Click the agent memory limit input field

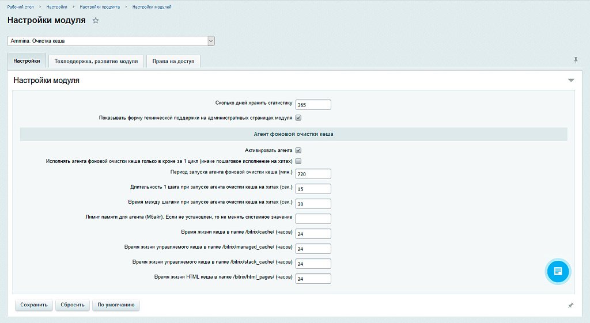pyautogui.click(x=313, y=219)
